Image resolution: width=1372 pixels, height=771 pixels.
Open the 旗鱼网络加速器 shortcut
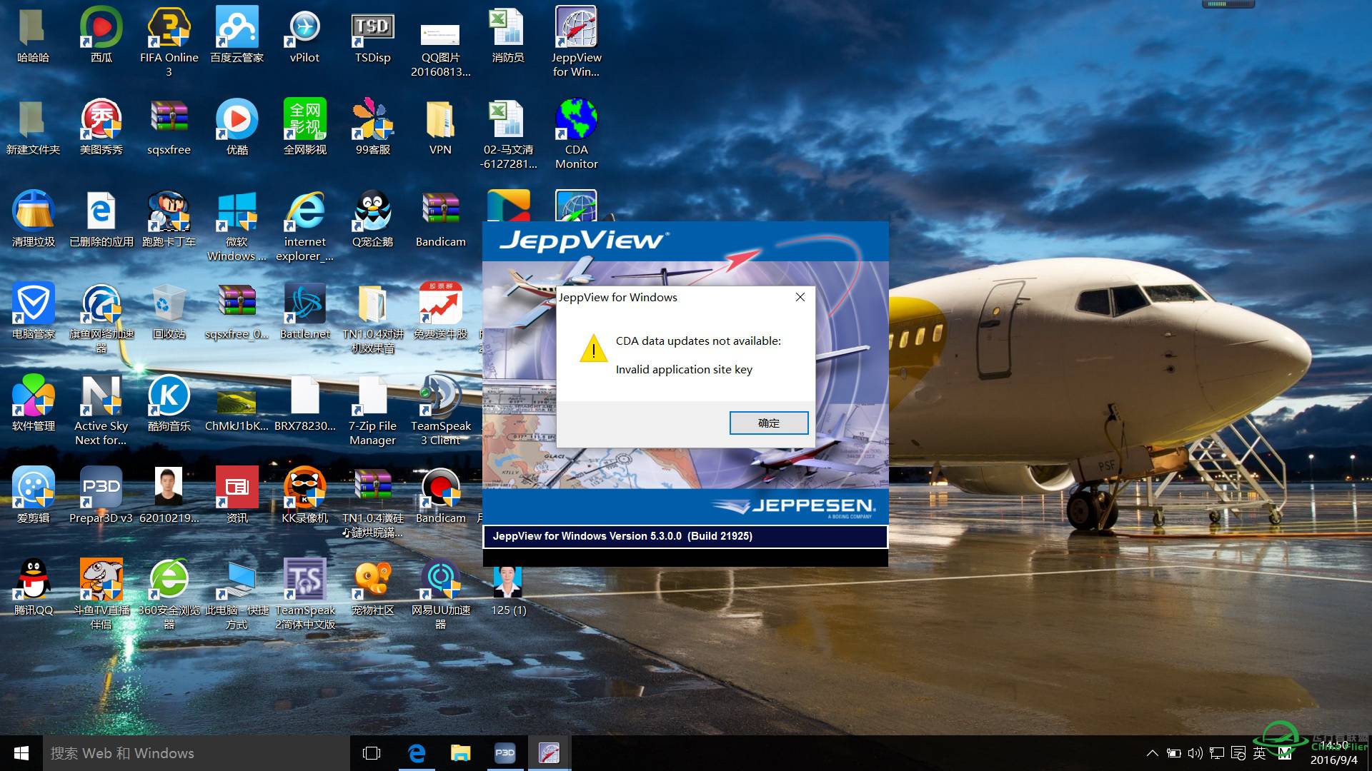coord(101,318)
